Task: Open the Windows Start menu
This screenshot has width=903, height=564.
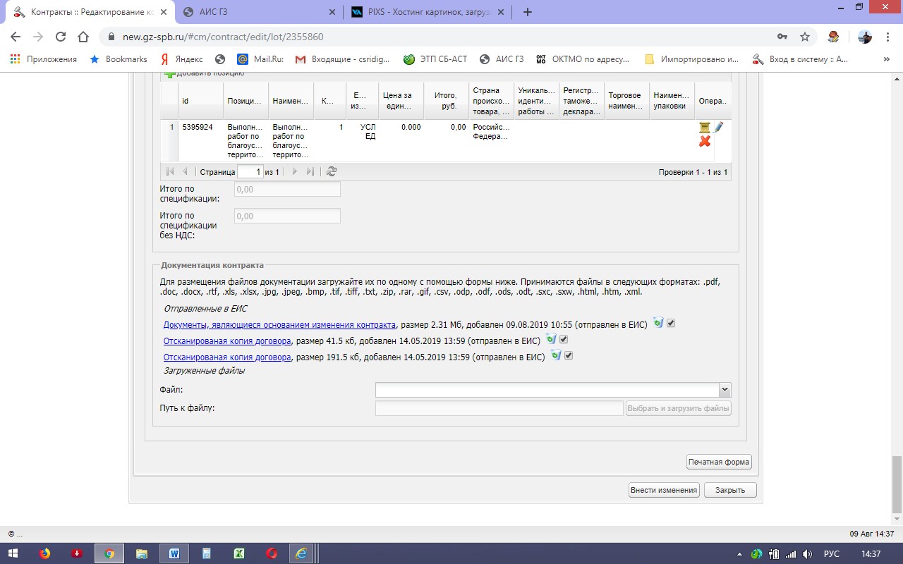Action: click(13, 554)
